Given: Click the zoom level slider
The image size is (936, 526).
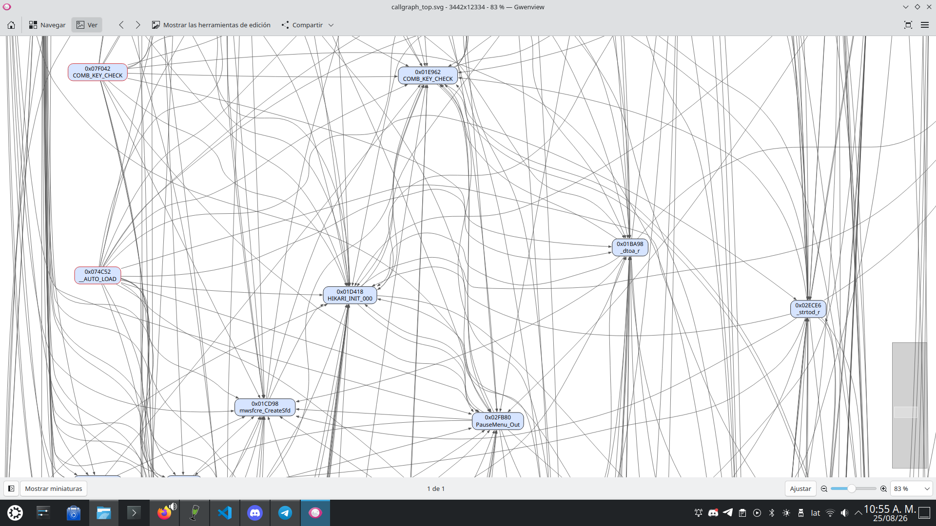Looking at the screenshot, I should pos(854,488).
